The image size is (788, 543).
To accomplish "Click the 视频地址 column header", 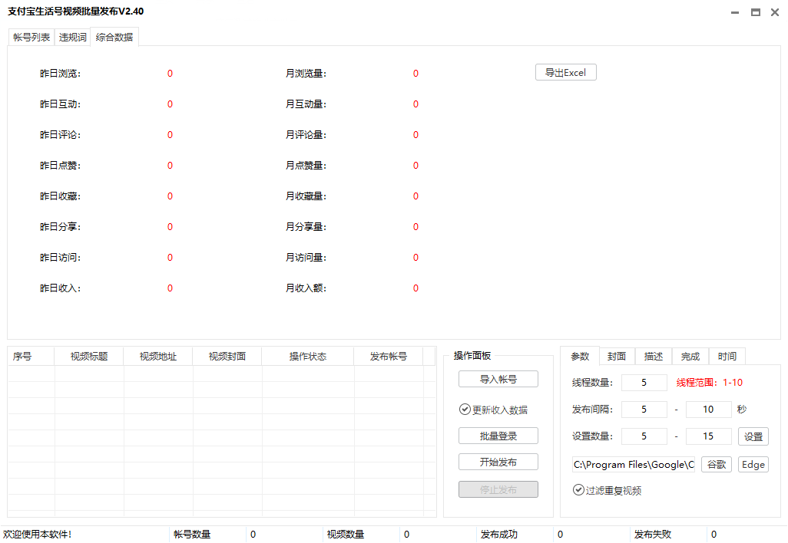I will 157,357.
